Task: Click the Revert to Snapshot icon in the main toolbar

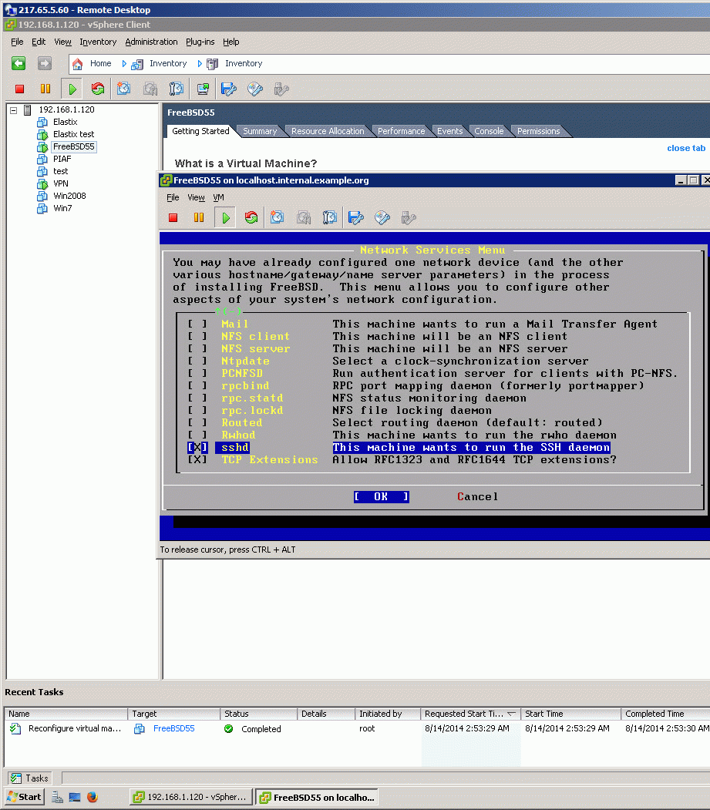Action: [150, 89]
